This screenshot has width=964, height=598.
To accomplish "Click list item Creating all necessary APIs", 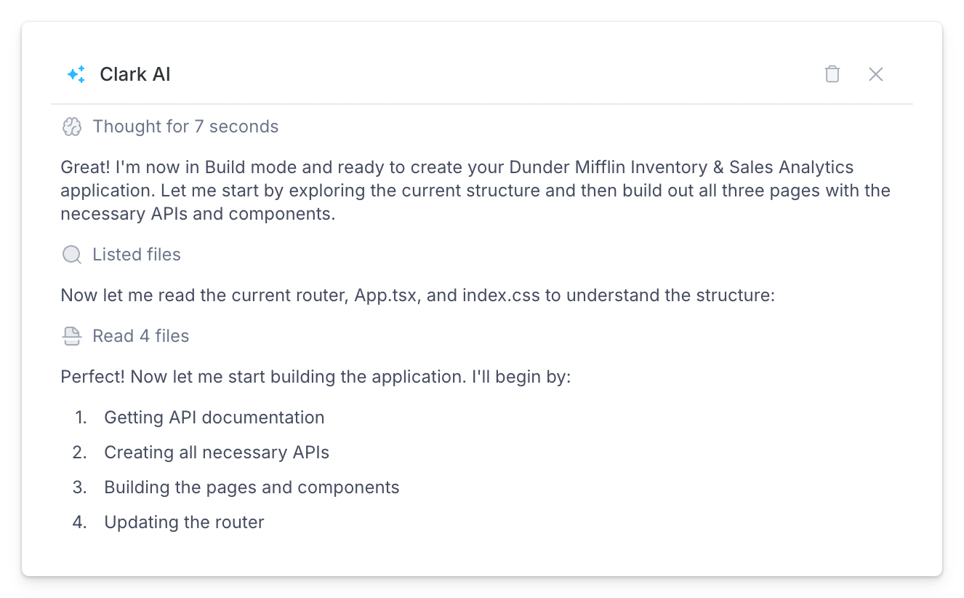I will click(217, 452).
